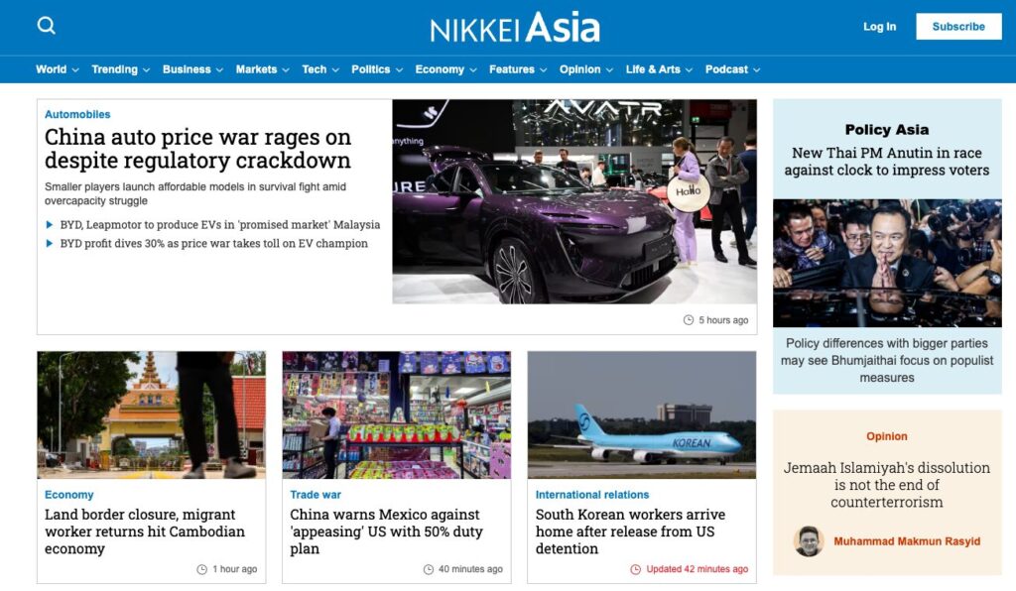Click Muhammad Makmun Rasyid's author avatar
The image size is (1016, 591).
coord(810,541)
